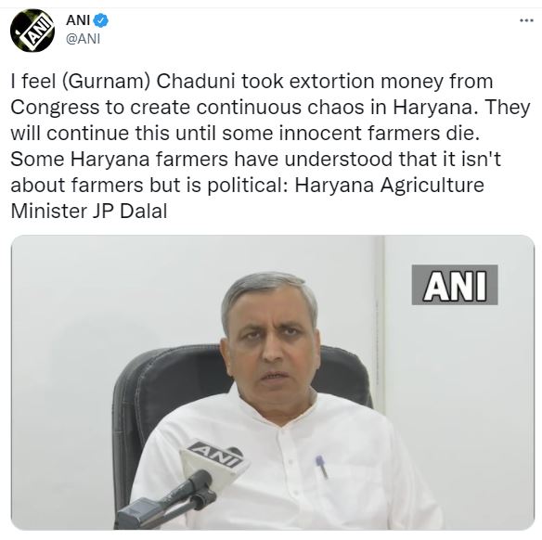This screenshot has width=542, height=540.
Task: Open the three-dot more options menu
Action: 526,20
